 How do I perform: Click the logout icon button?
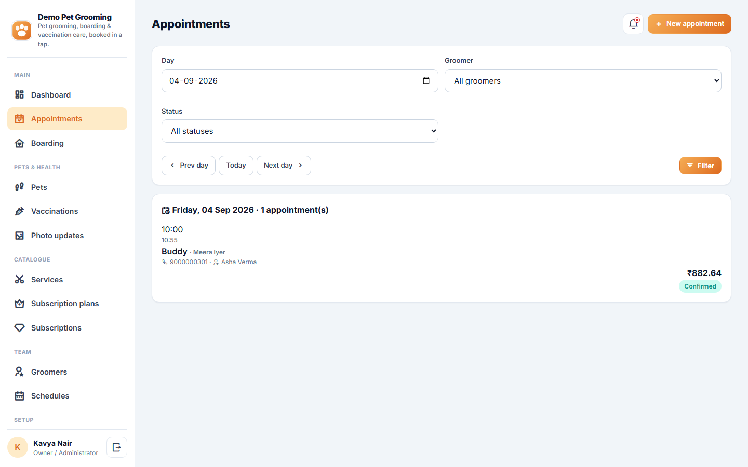tap(117, 447)
